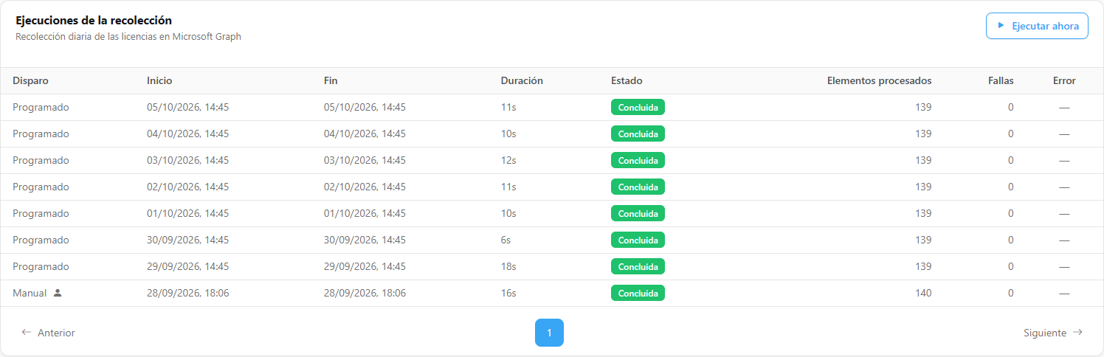Click the Elementos procesados column header
Viewport: 1104px width, 357px height.
click(879, 80)
